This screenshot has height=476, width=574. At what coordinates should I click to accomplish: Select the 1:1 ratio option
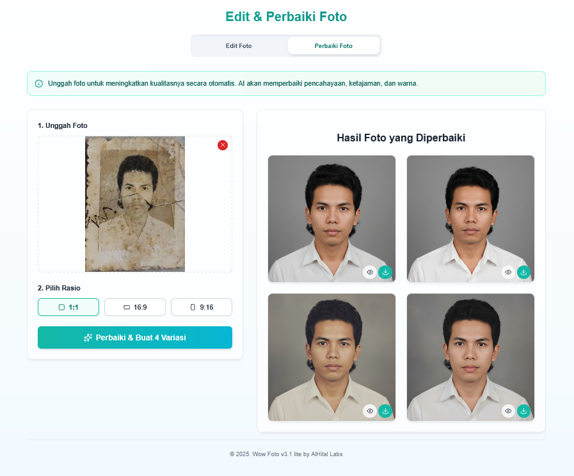coord(68,307)
